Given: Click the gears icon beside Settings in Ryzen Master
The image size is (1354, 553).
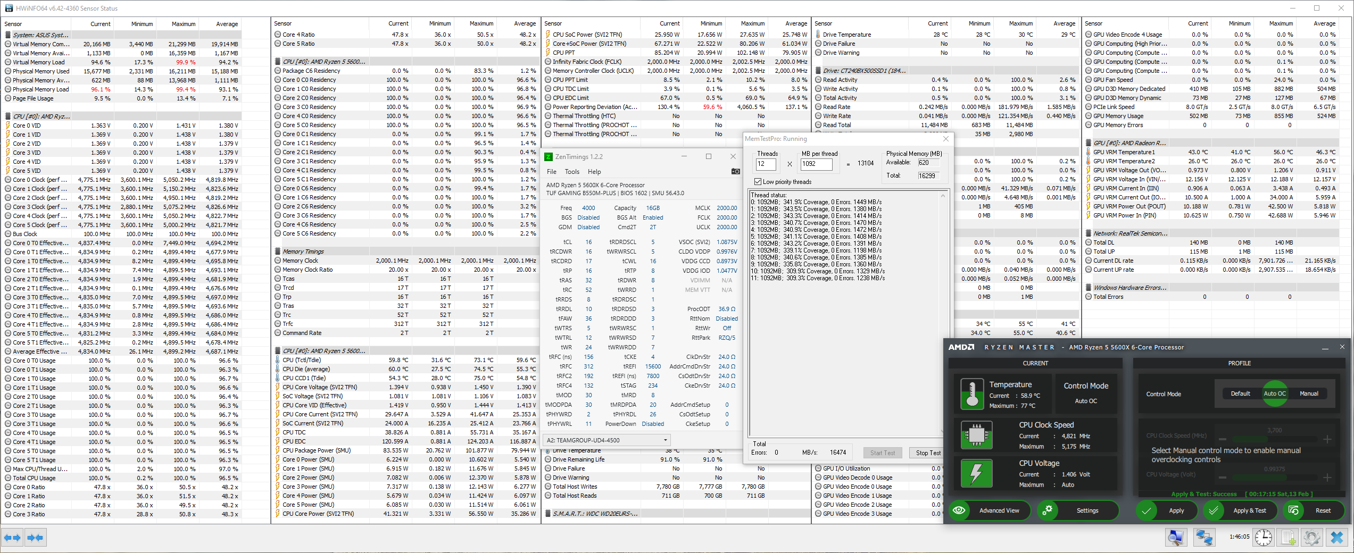Looking at the screenshot, I should (x=1048, y=510).
